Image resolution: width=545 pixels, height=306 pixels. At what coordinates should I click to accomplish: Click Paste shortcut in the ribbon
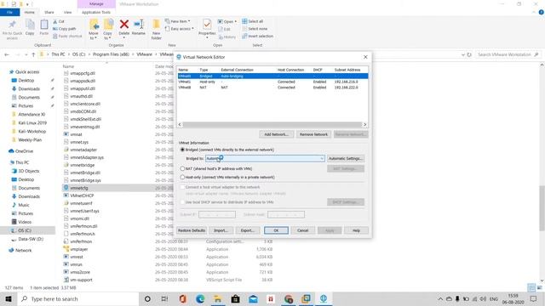tap(67, 36)
